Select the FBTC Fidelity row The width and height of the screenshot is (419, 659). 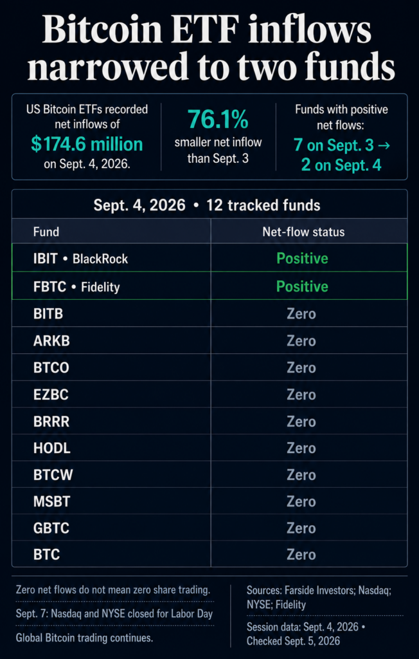coord(209,286)
